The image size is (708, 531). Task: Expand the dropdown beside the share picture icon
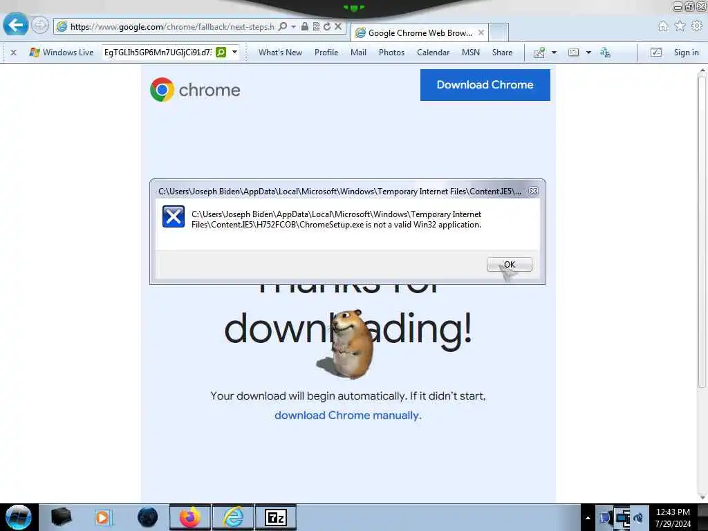pyautogui.click(x=554, y=53)
